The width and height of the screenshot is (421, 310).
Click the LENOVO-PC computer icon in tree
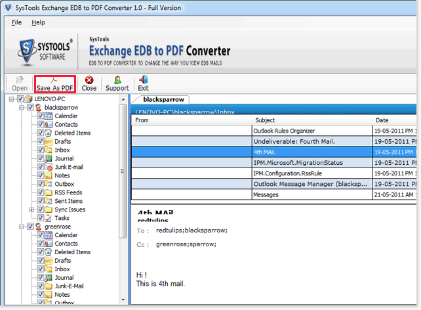coord(28,99)
